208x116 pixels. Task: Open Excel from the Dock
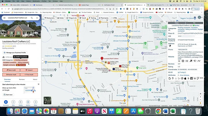point(172,111)
